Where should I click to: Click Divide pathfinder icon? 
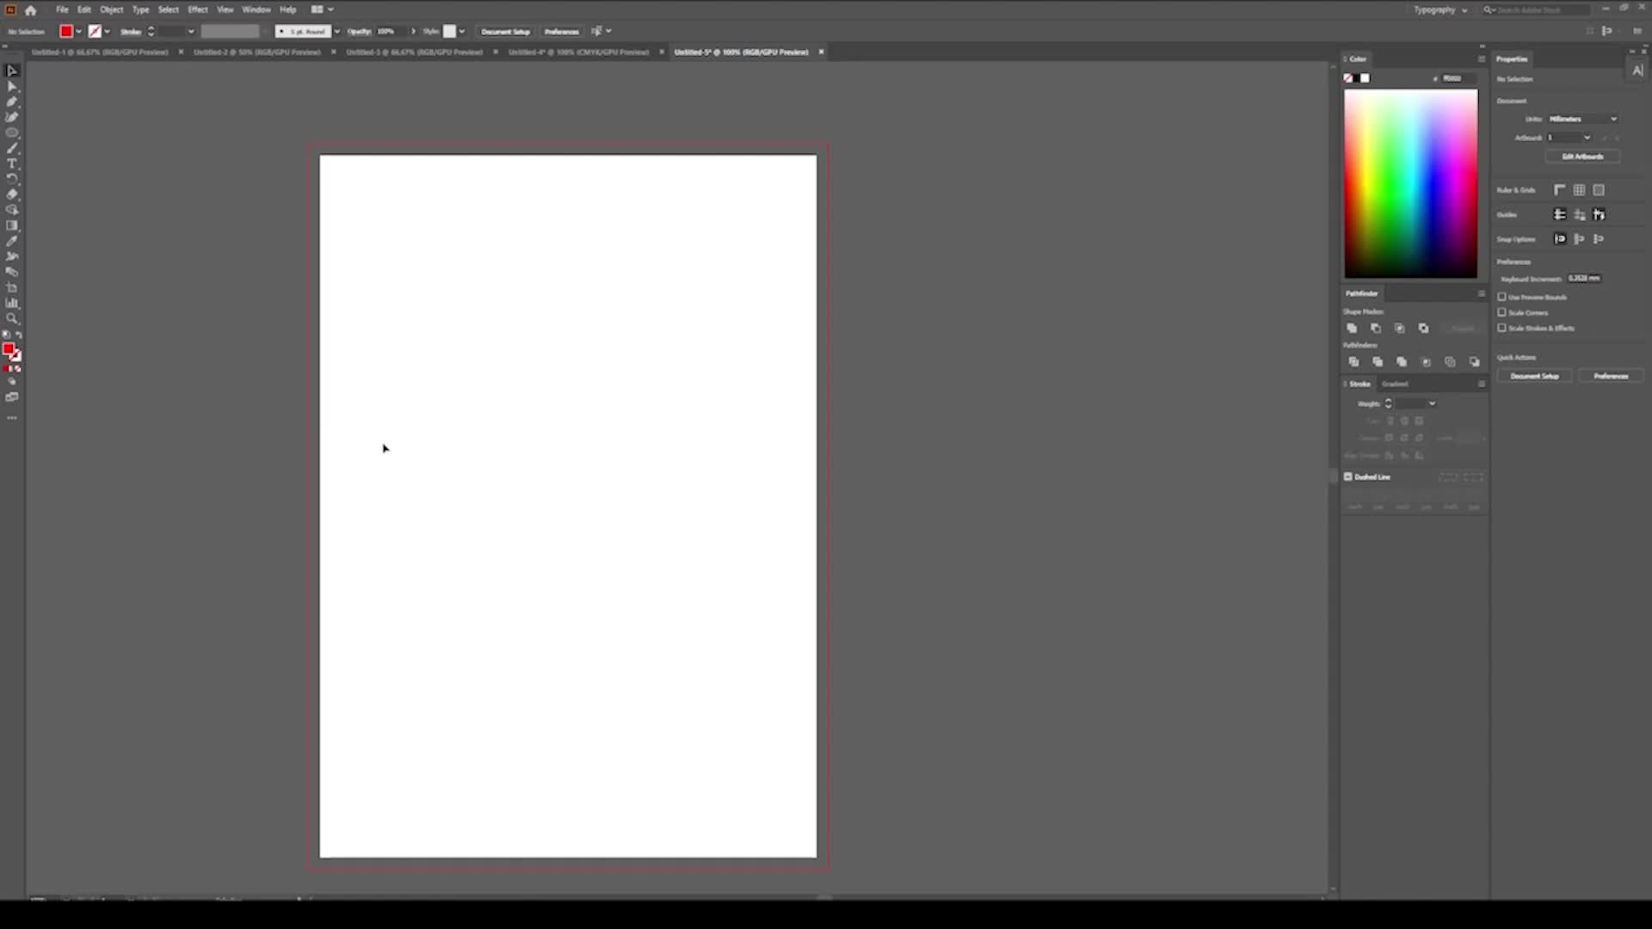(x=1353, y=362)
